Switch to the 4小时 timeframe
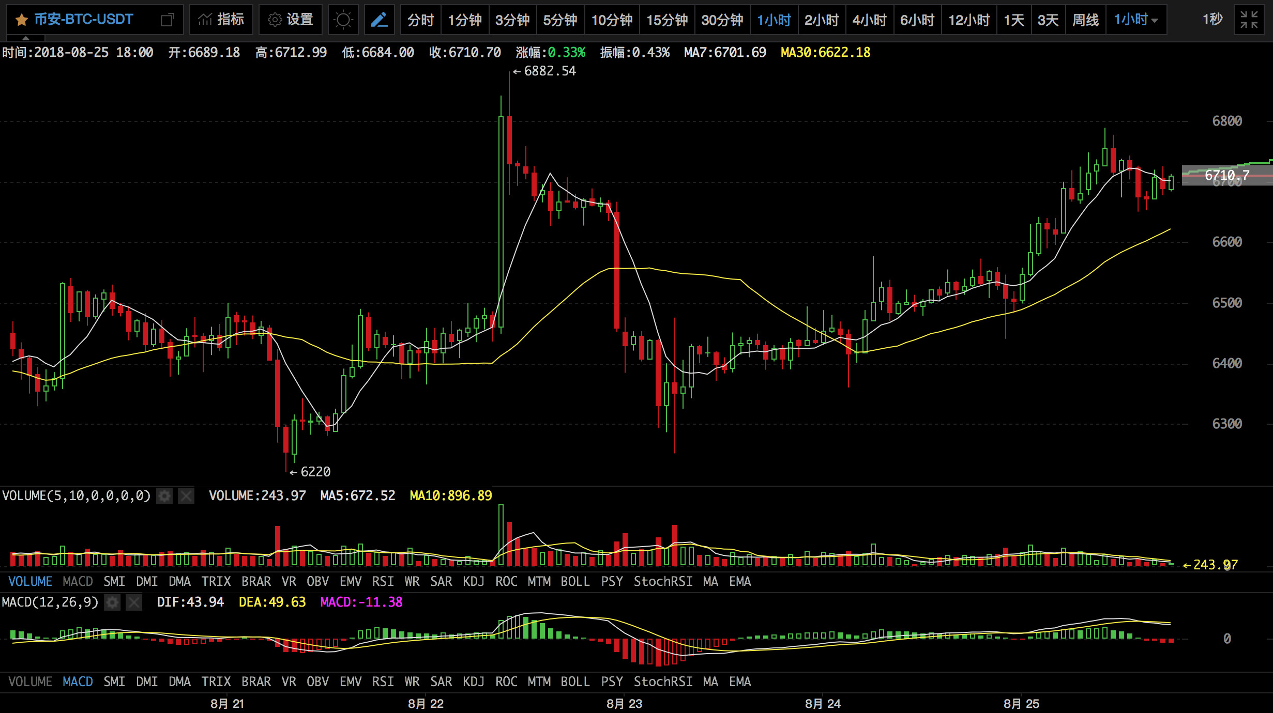The height and width of the screenshot is (713, 1273). tap(869, 20)
